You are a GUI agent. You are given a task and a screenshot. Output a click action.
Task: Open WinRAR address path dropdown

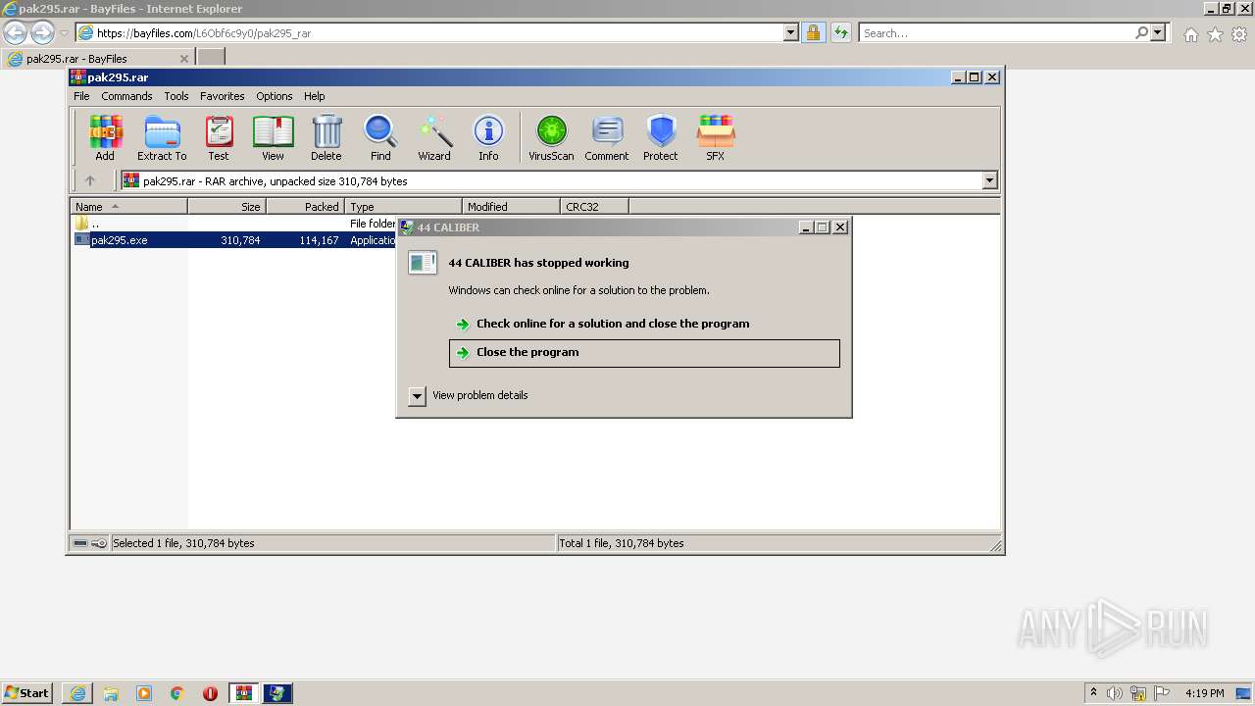coord(989,180)
